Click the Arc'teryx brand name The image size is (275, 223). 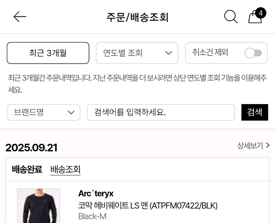click(96, 194)
